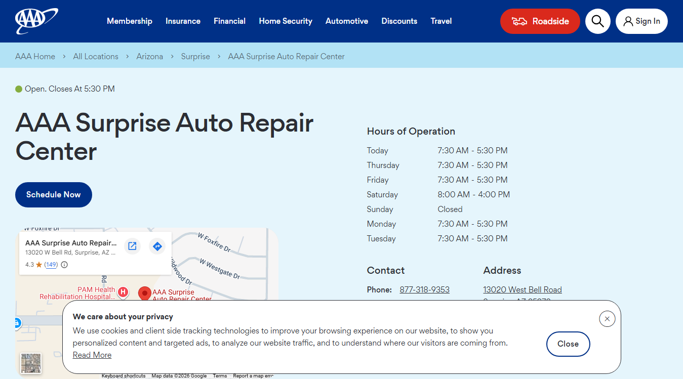Open 13020 West Bell Road address link
This screenshot has height=379, width=683.
point(523,290)
